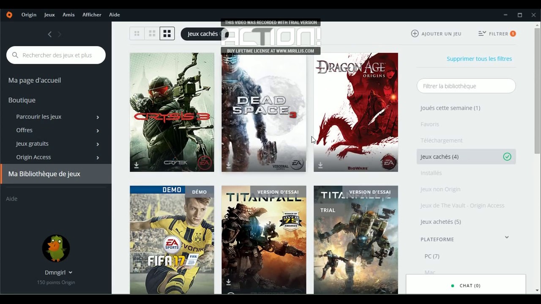Click the 150 points Origin text

[x=56, y=282]
